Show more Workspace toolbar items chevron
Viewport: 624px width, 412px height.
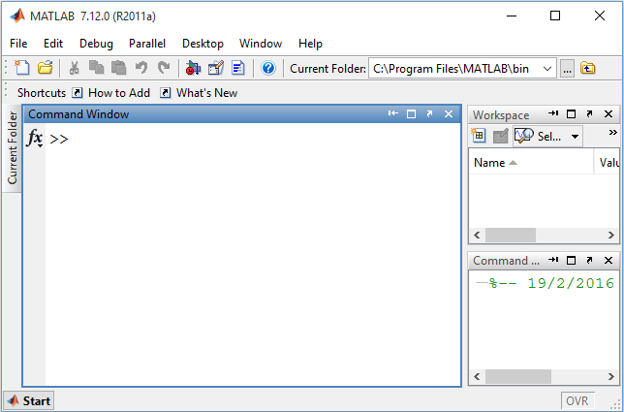point(612,133)
